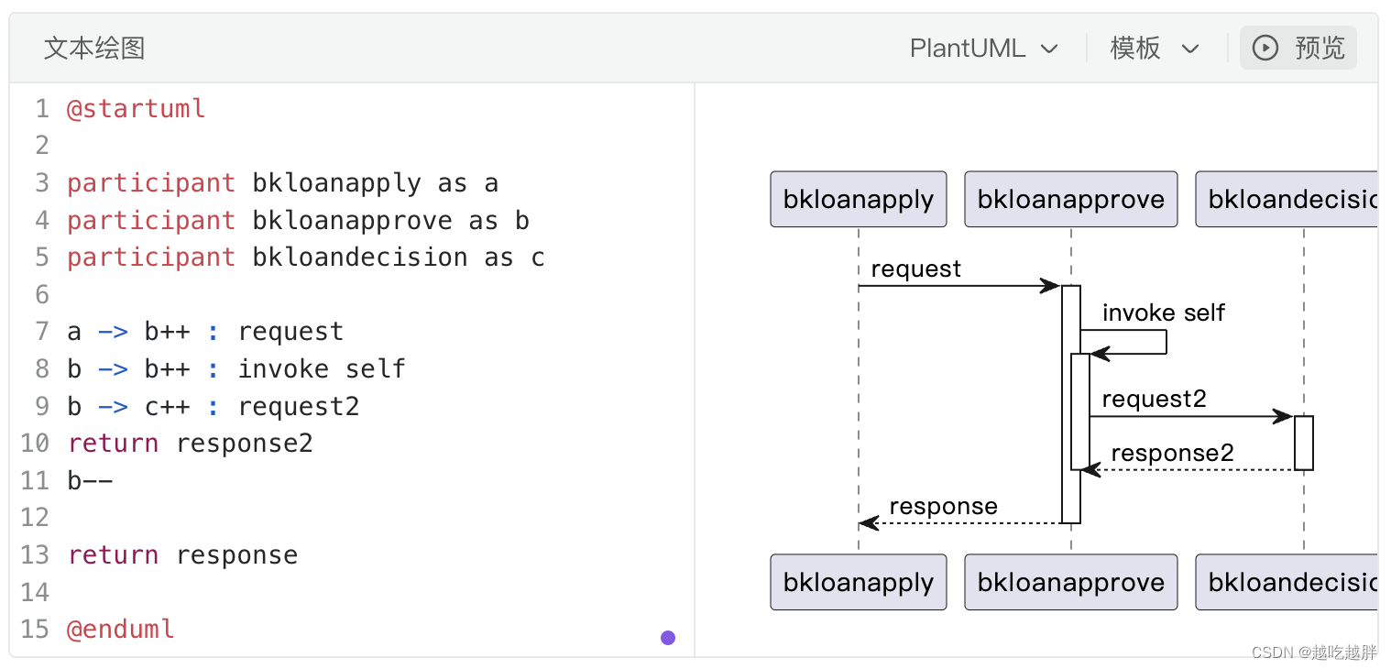Click the 'response2' return label
The image size is (1391, 669).
coord(1172,454)
